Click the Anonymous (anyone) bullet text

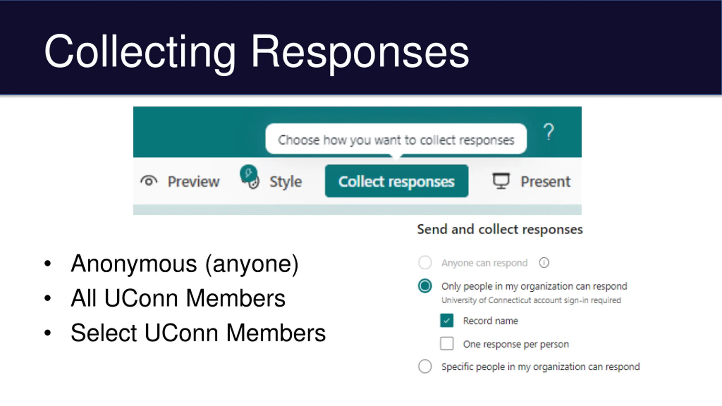point(185,264)
